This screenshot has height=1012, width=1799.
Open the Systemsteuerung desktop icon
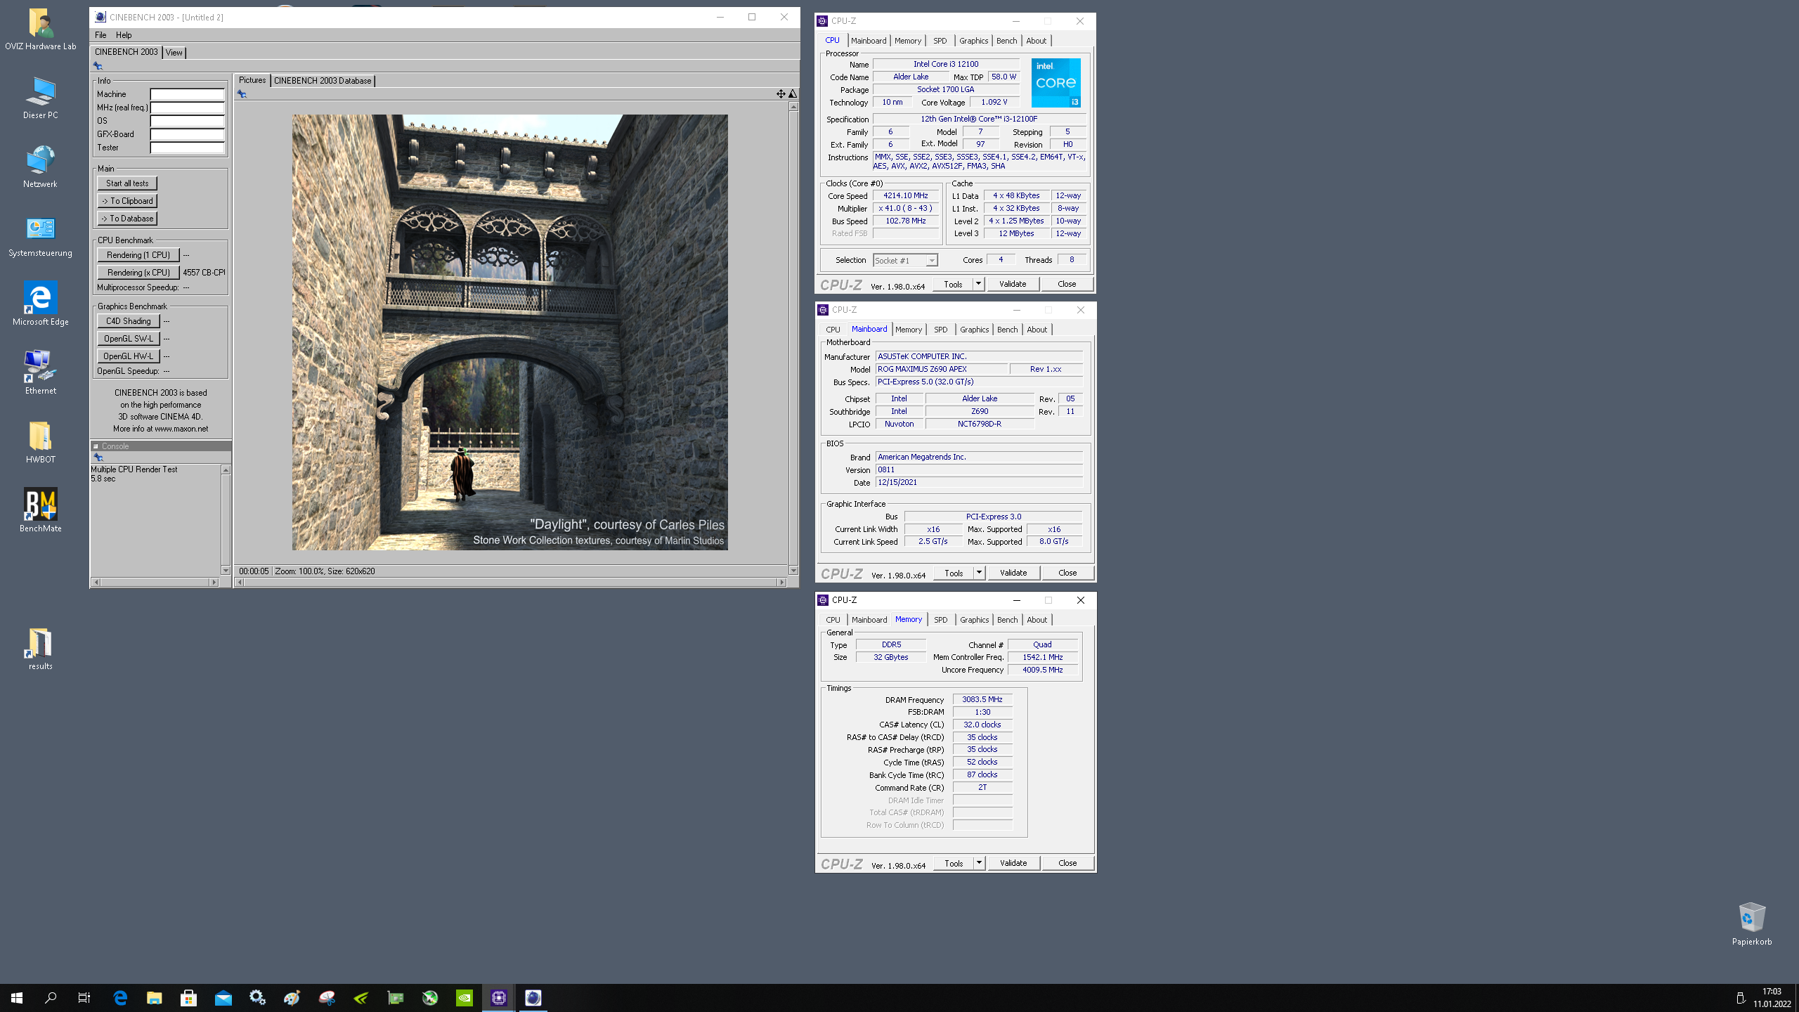pyautogui.click(x=40, y=236)
